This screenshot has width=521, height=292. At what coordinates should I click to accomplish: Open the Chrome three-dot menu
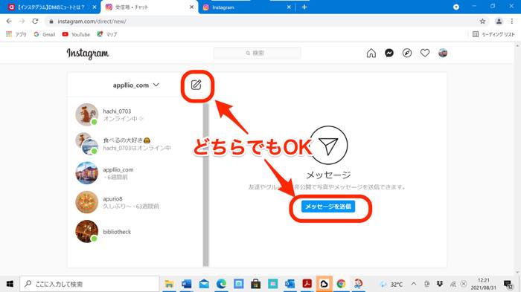[x=512, y=22]
